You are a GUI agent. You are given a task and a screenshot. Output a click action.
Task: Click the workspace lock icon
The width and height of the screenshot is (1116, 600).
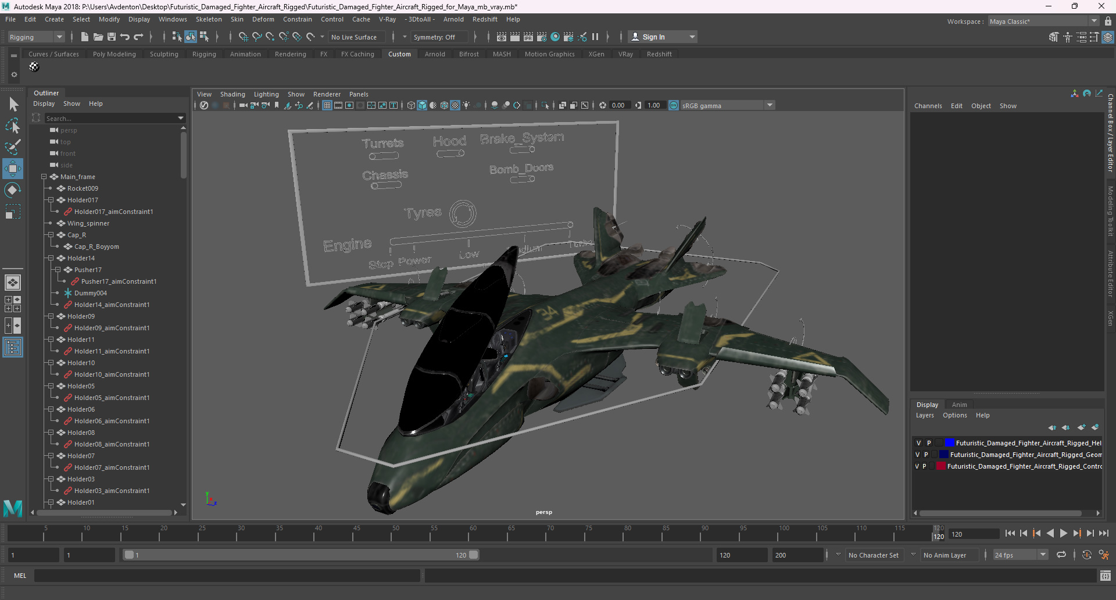coord(1108,21)
